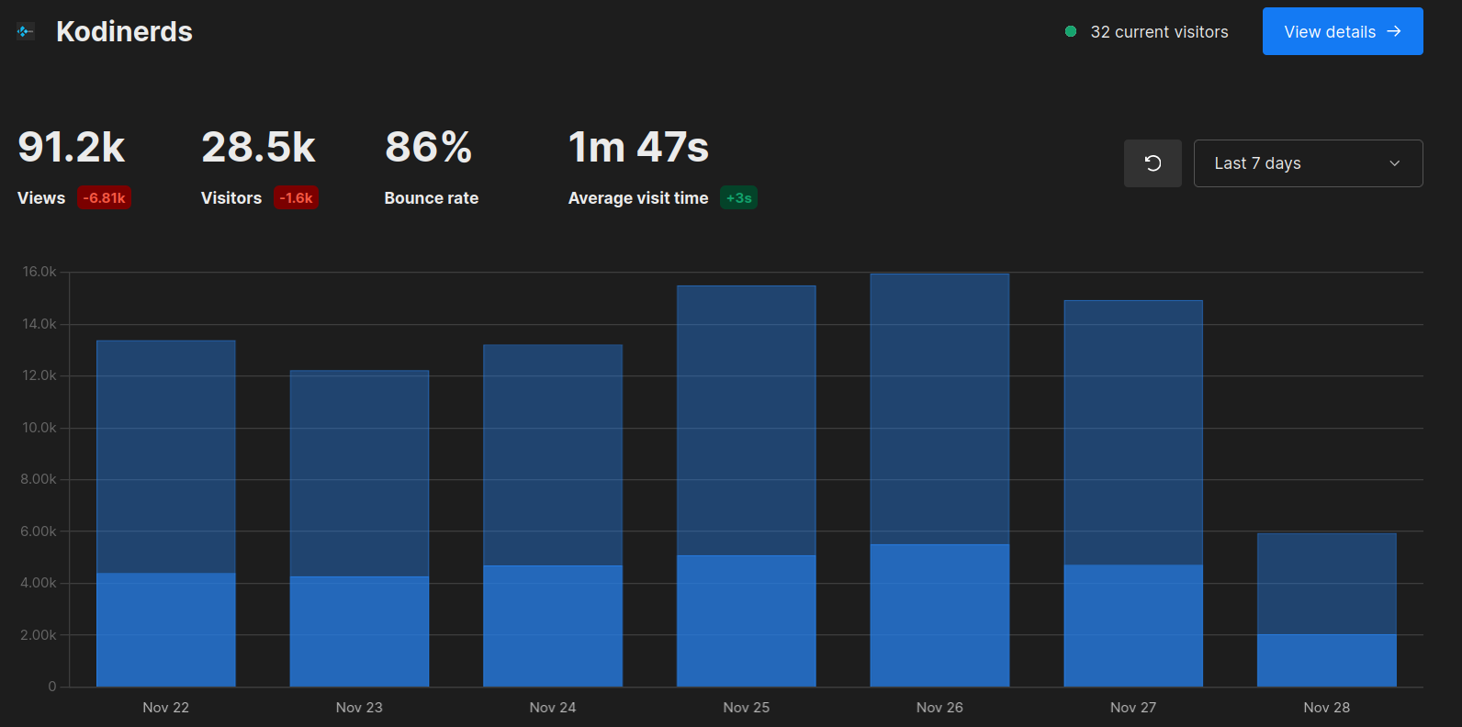
Task: Click the Nov 23 axis label
Action: point(359,708)
